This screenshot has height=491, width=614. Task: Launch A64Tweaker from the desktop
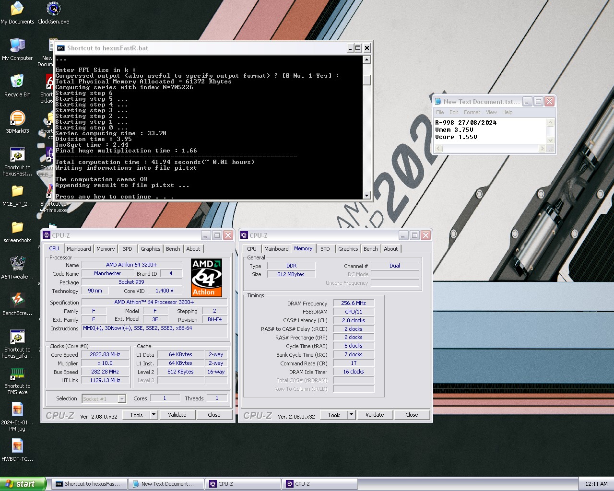click(x=17, y=268)
